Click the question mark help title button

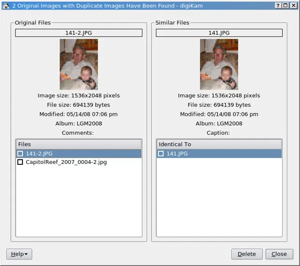pyautogui.click(x=278, y=6)
